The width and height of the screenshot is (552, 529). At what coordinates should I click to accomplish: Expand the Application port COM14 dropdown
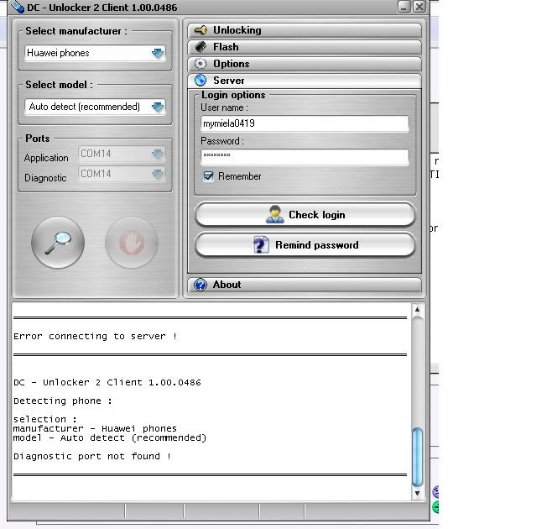(x=158, y=155)
